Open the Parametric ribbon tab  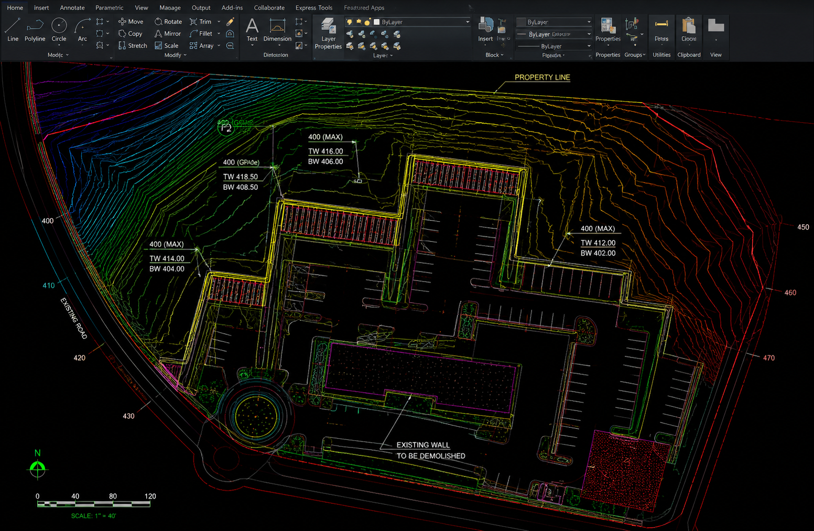[x=110, y=8]
